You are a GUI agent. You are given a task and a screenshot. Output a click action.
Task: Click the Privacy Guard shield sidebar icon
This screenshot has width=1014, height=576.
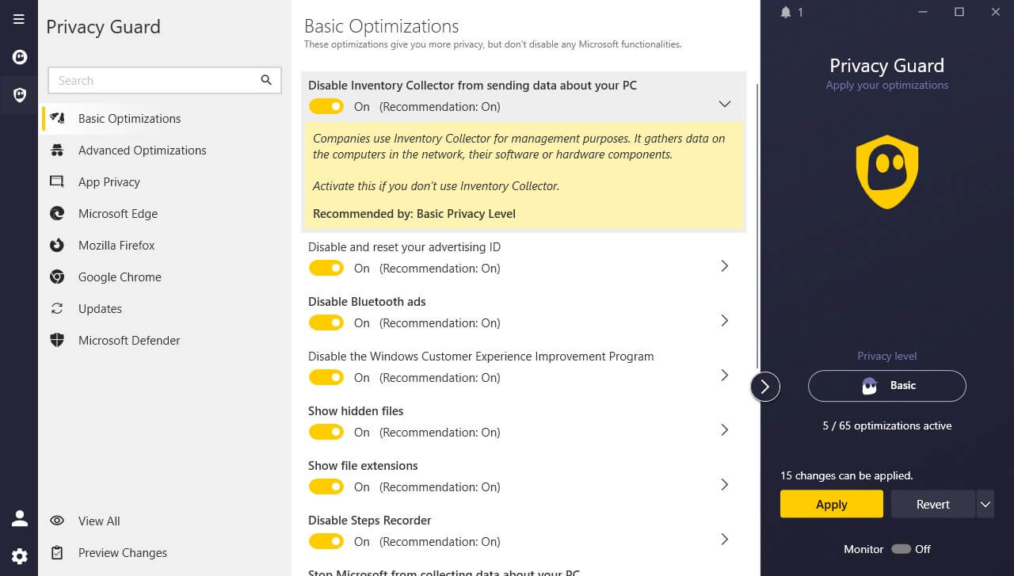tap(19, 95)
